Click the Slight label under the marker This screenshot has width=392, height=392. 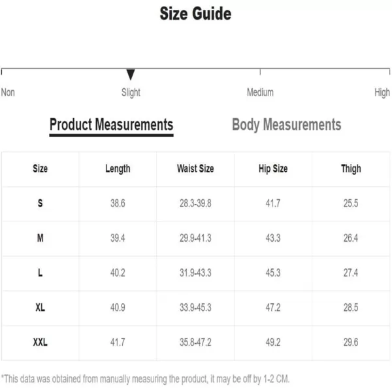(x=131, y=93)
